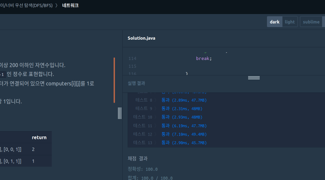Click the 채점 결과 heading
325x180 pixels.
coord(137,158)
